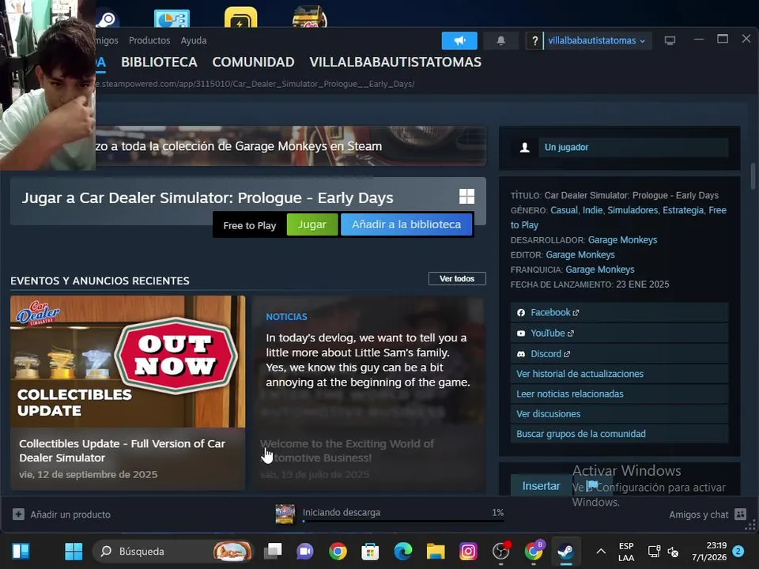Click the download progress bar at 1%
Screen dimensions: 759x569
click(x=403, y=521)
